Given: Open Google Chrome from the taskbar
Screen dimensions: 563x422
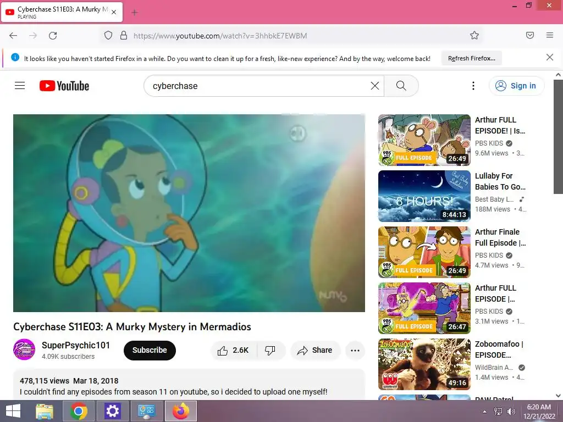Looking at the screenshot, I should tap(79, 411).
